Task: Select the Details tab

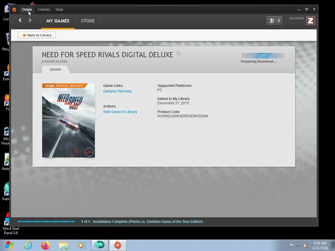Action: [55, 69]
